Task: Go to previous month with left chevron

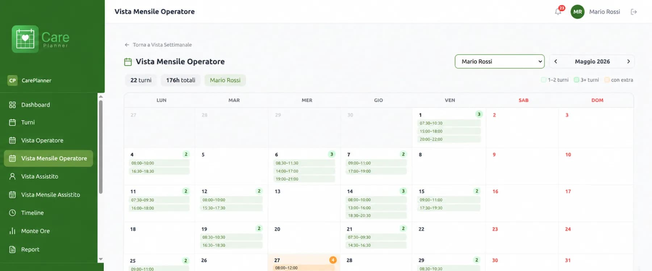Action: point(556,61)
